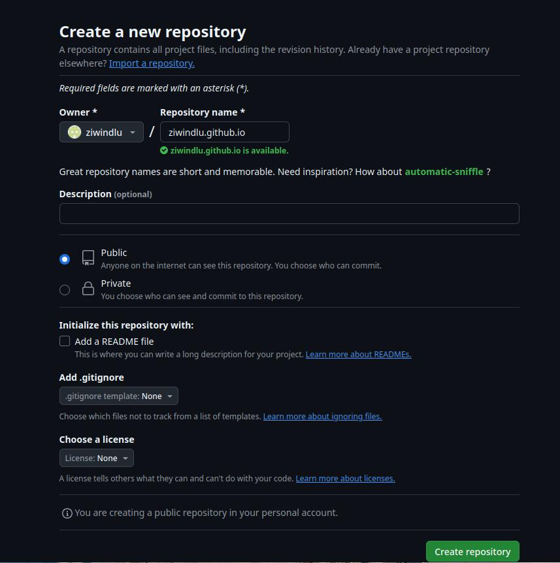Open the Owner ziwindlu dropdown
560x563 pixels.
pos(101,132)
